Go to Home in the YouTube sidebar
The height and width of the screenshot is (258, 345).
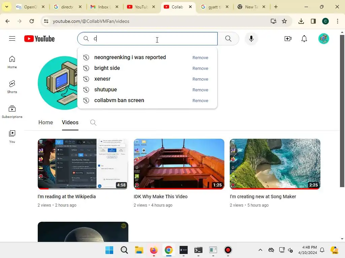[12, 62]
